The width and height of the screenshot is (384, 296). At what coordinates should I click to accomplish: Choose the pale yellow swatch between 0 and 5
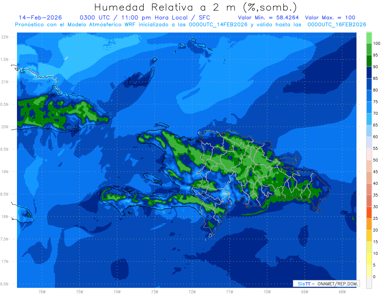[x=369, y=271]
